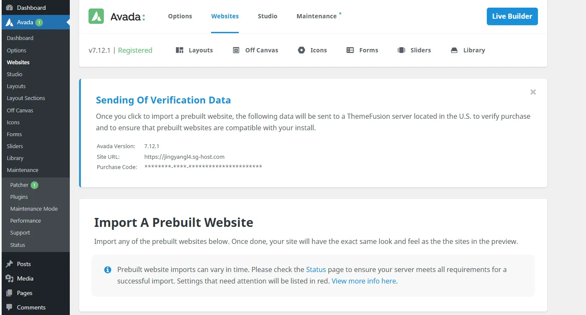Open the Studio tab
586x315 pixels.
pos(267,16)
